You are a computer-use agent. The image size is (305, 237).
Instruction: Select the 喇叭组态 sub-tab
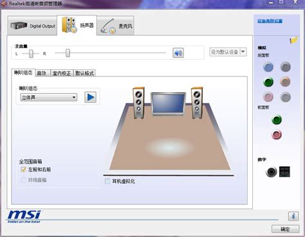[x=23, y=73]
